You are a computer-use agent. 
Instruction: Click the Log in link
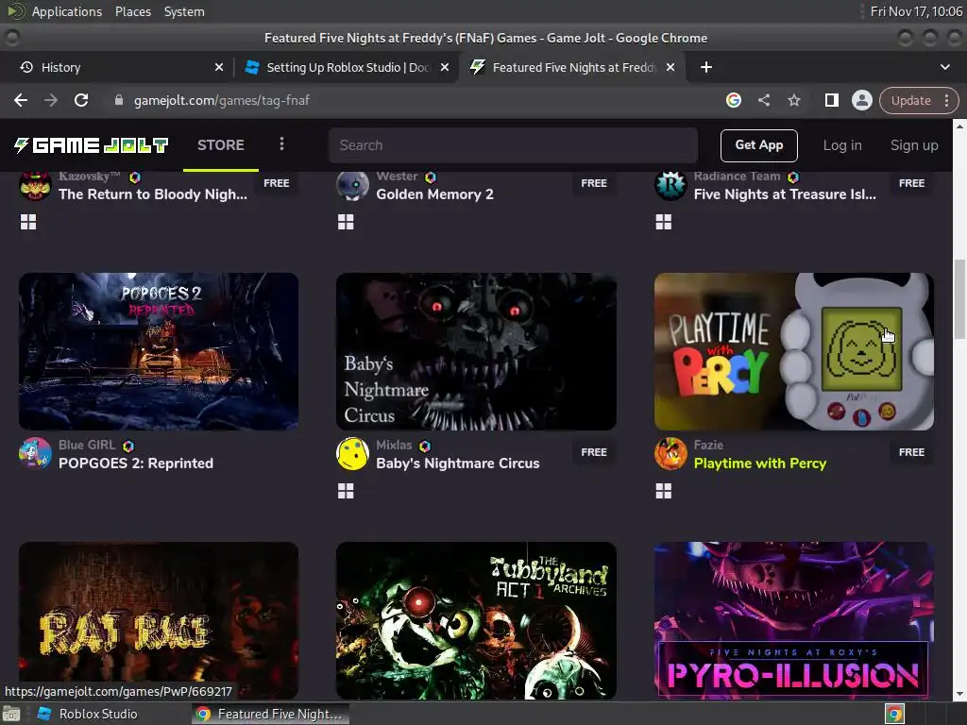[841, 145]
